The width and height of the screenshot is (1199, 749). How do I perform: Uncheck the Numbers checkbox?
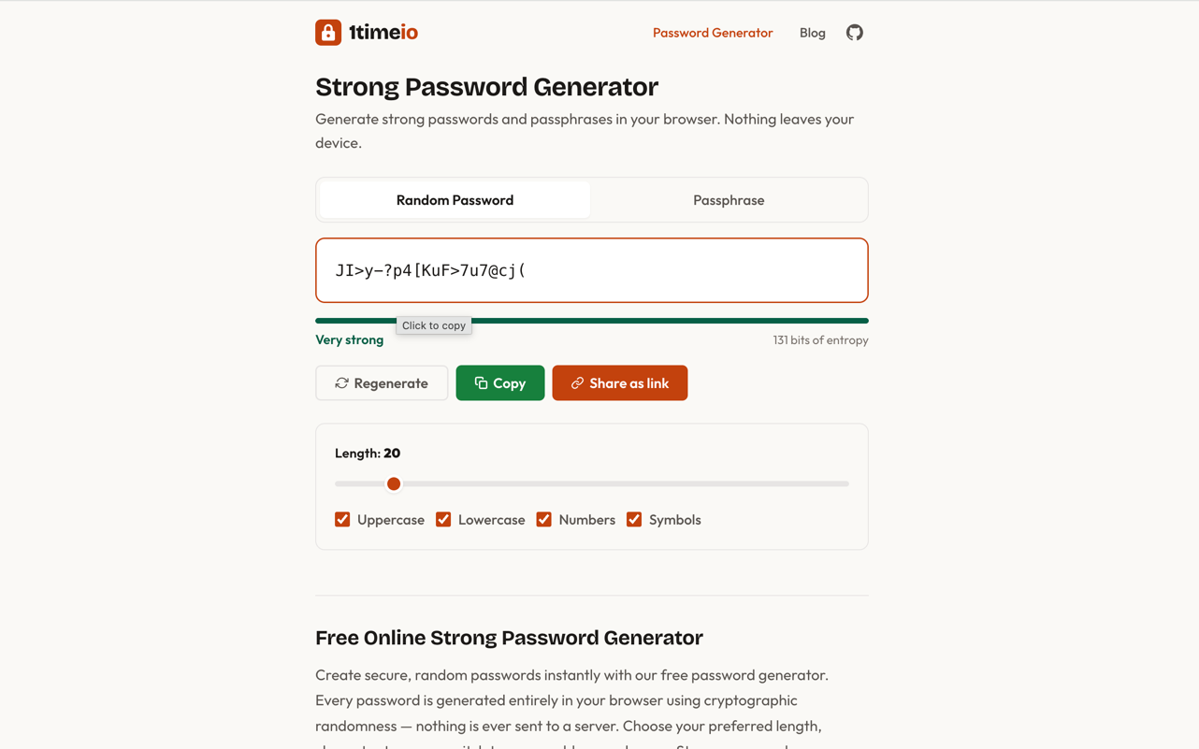[x=544, y=520]
